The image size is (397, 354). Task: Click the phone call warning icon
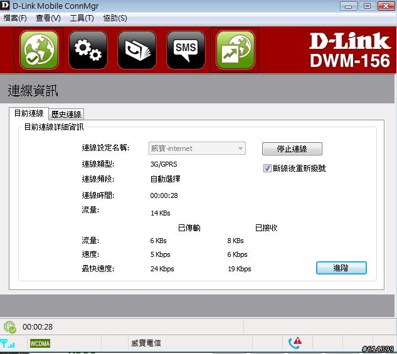click(x=295, y=343)
